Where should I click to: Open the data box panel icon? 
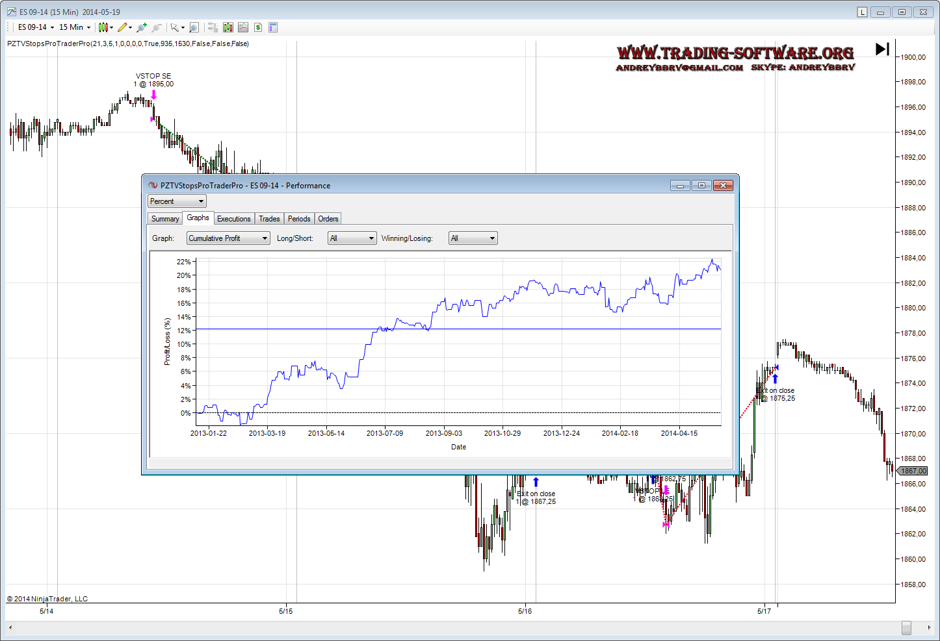pyautogui.click(x=273, y=27)
